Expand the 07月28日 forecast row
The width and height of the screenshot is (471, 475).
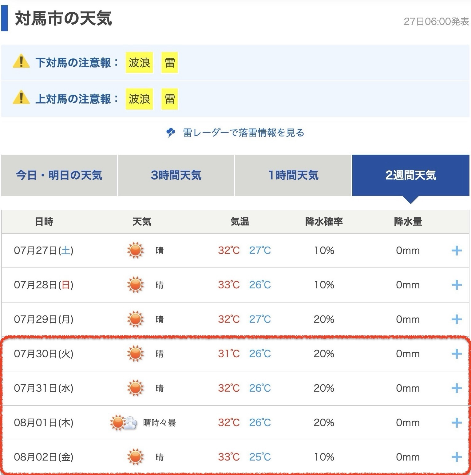point(457,285)
